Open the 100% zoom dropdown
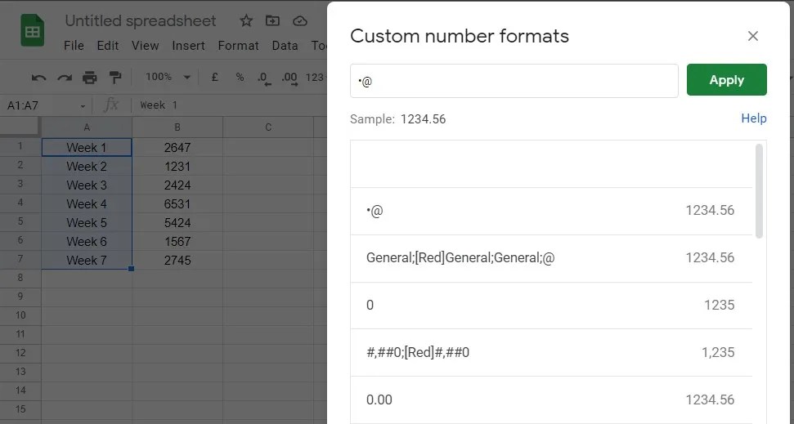 pos(168,77)
